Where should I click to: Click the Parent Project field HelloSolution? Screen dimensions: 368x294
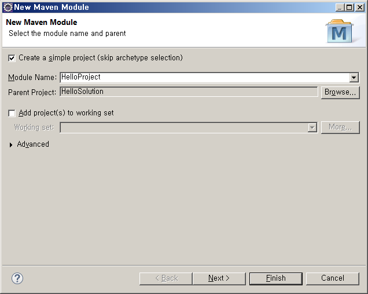point(189,92)
